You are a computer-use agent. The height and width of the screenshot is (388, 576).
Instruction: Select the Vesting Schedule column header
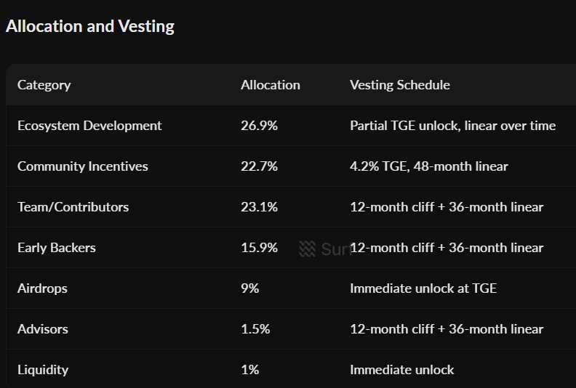click(x=399, y=85)
